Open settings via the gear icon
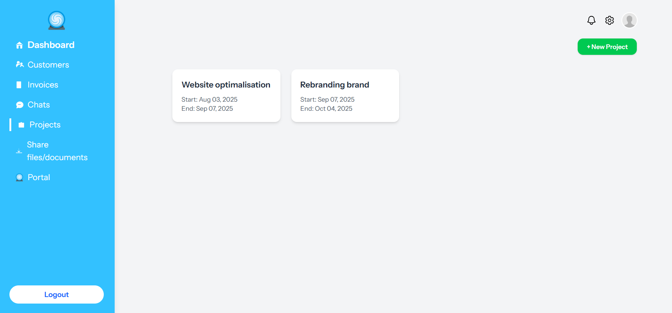 point(609,20)
